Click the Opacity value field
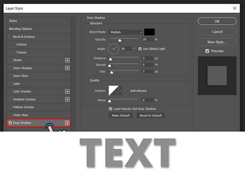The width and height of the screenshot is (245, 173). (x=147, y=40)
